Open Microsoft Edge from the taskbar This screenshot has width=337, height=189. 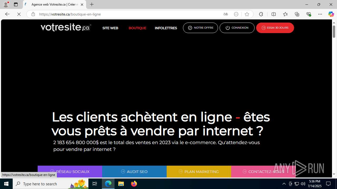coord(108,184)
